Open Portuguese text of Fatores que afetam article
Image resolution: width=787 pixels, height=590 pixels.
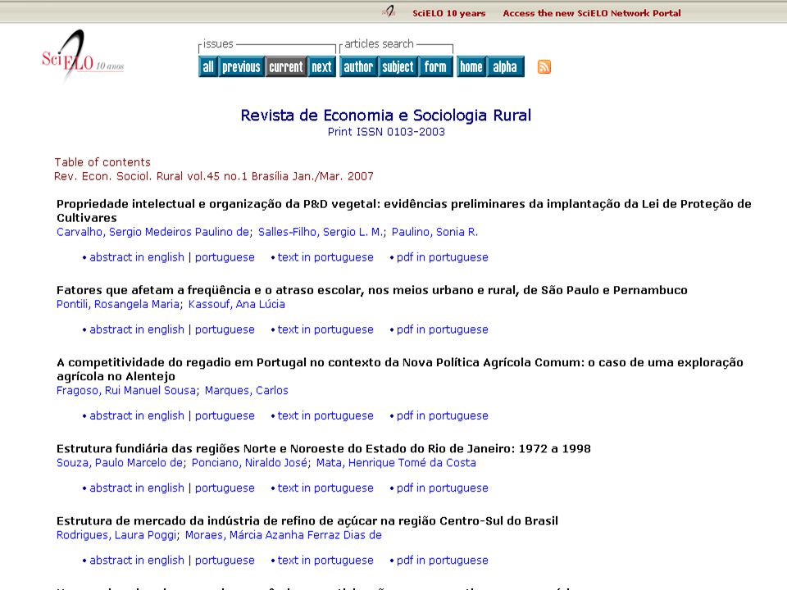pyautogui.click(x=325, y=329)
